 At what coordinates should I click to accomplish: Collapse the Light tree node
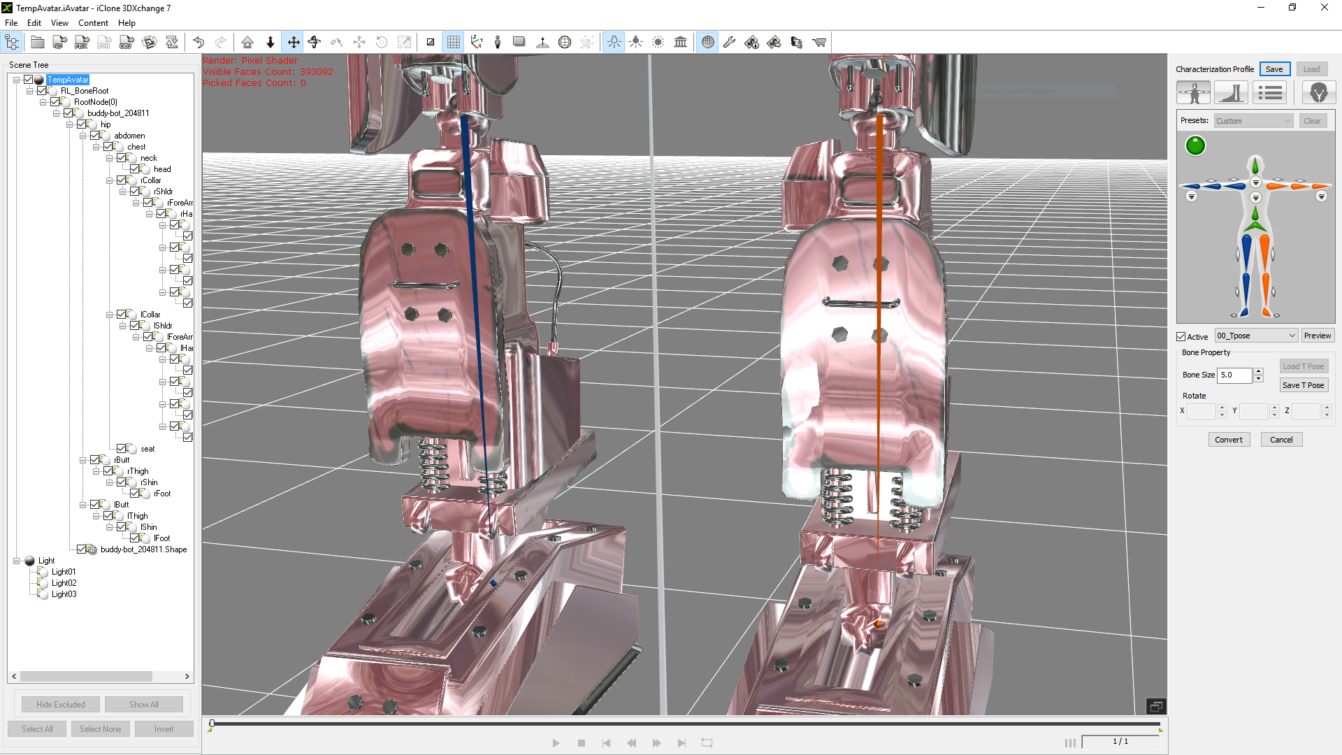pyautogui.click(x=16, y=561)
